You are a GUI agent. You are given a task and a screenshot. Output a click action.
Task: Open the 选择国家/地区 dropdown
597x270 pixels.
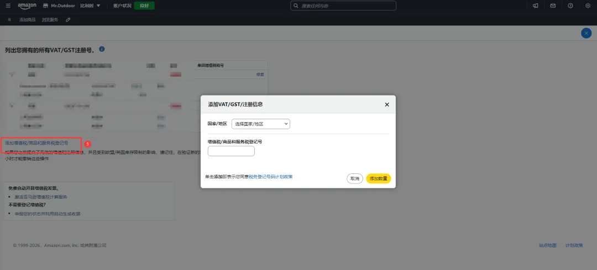pos(261,124)
